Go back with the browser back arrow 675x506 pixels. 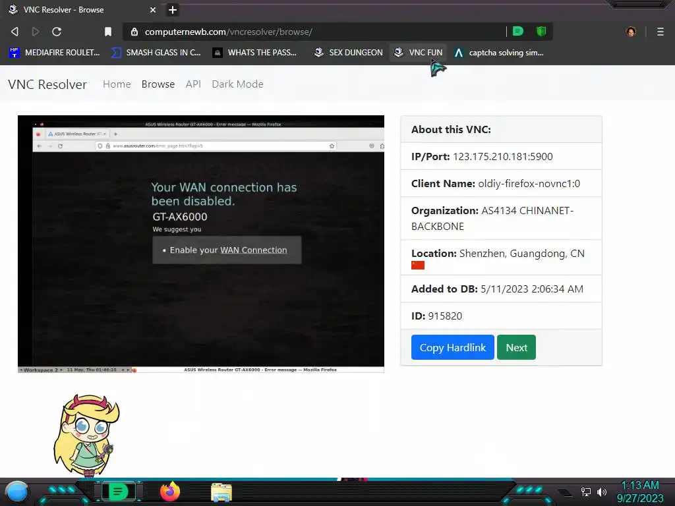tap(15, 32)
